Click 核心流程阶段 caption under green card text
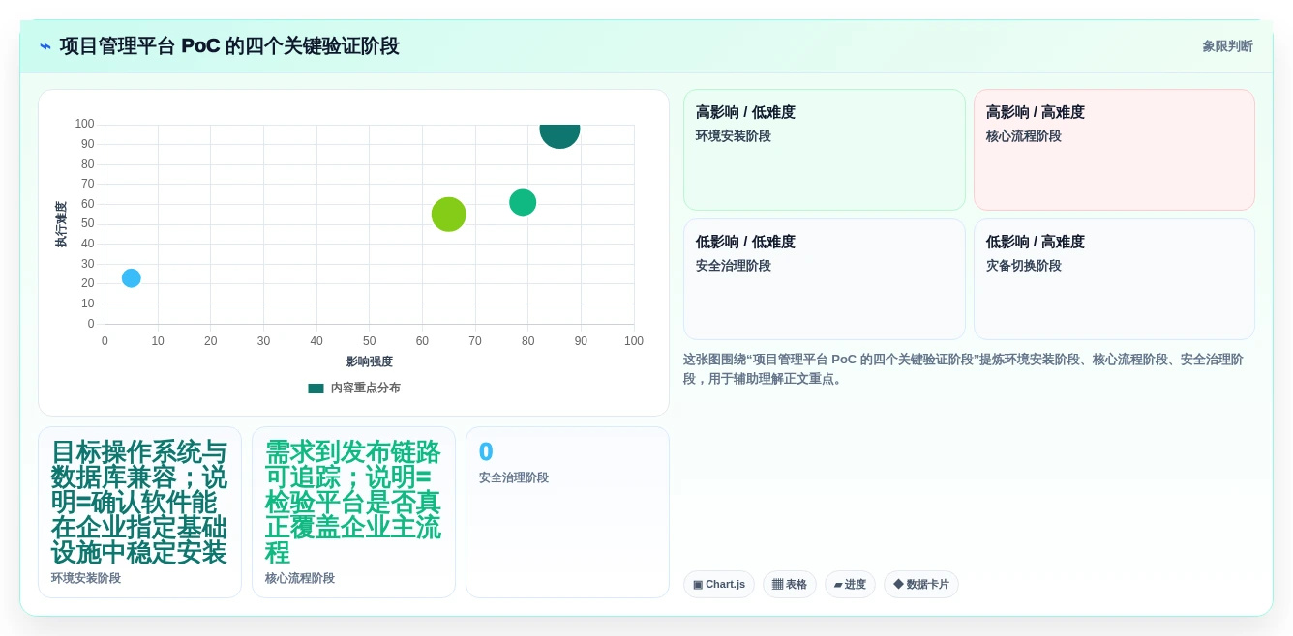 pos(300,578)
